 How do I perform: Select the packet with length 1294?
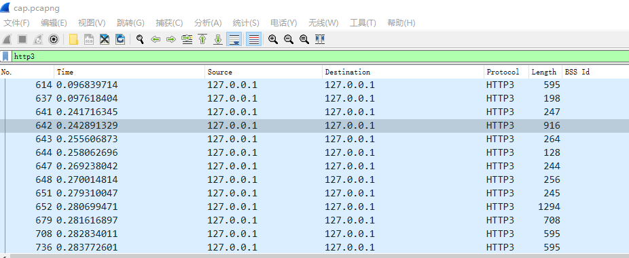[x=314, y=207]
